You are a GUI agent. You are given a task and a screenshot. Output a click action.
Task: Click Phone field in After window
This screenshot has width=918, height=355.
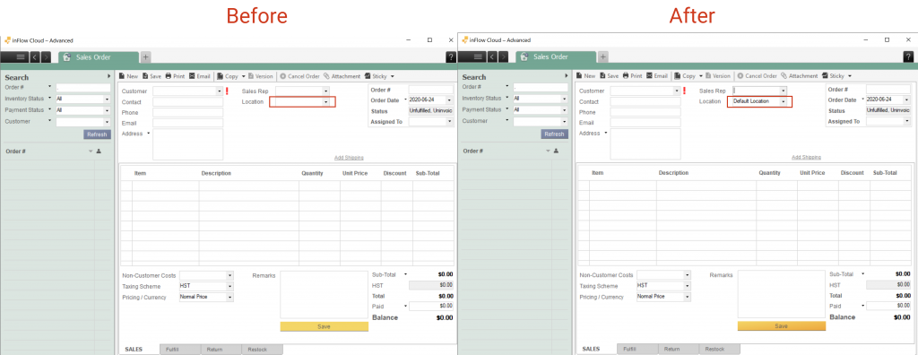pos(645,112)
